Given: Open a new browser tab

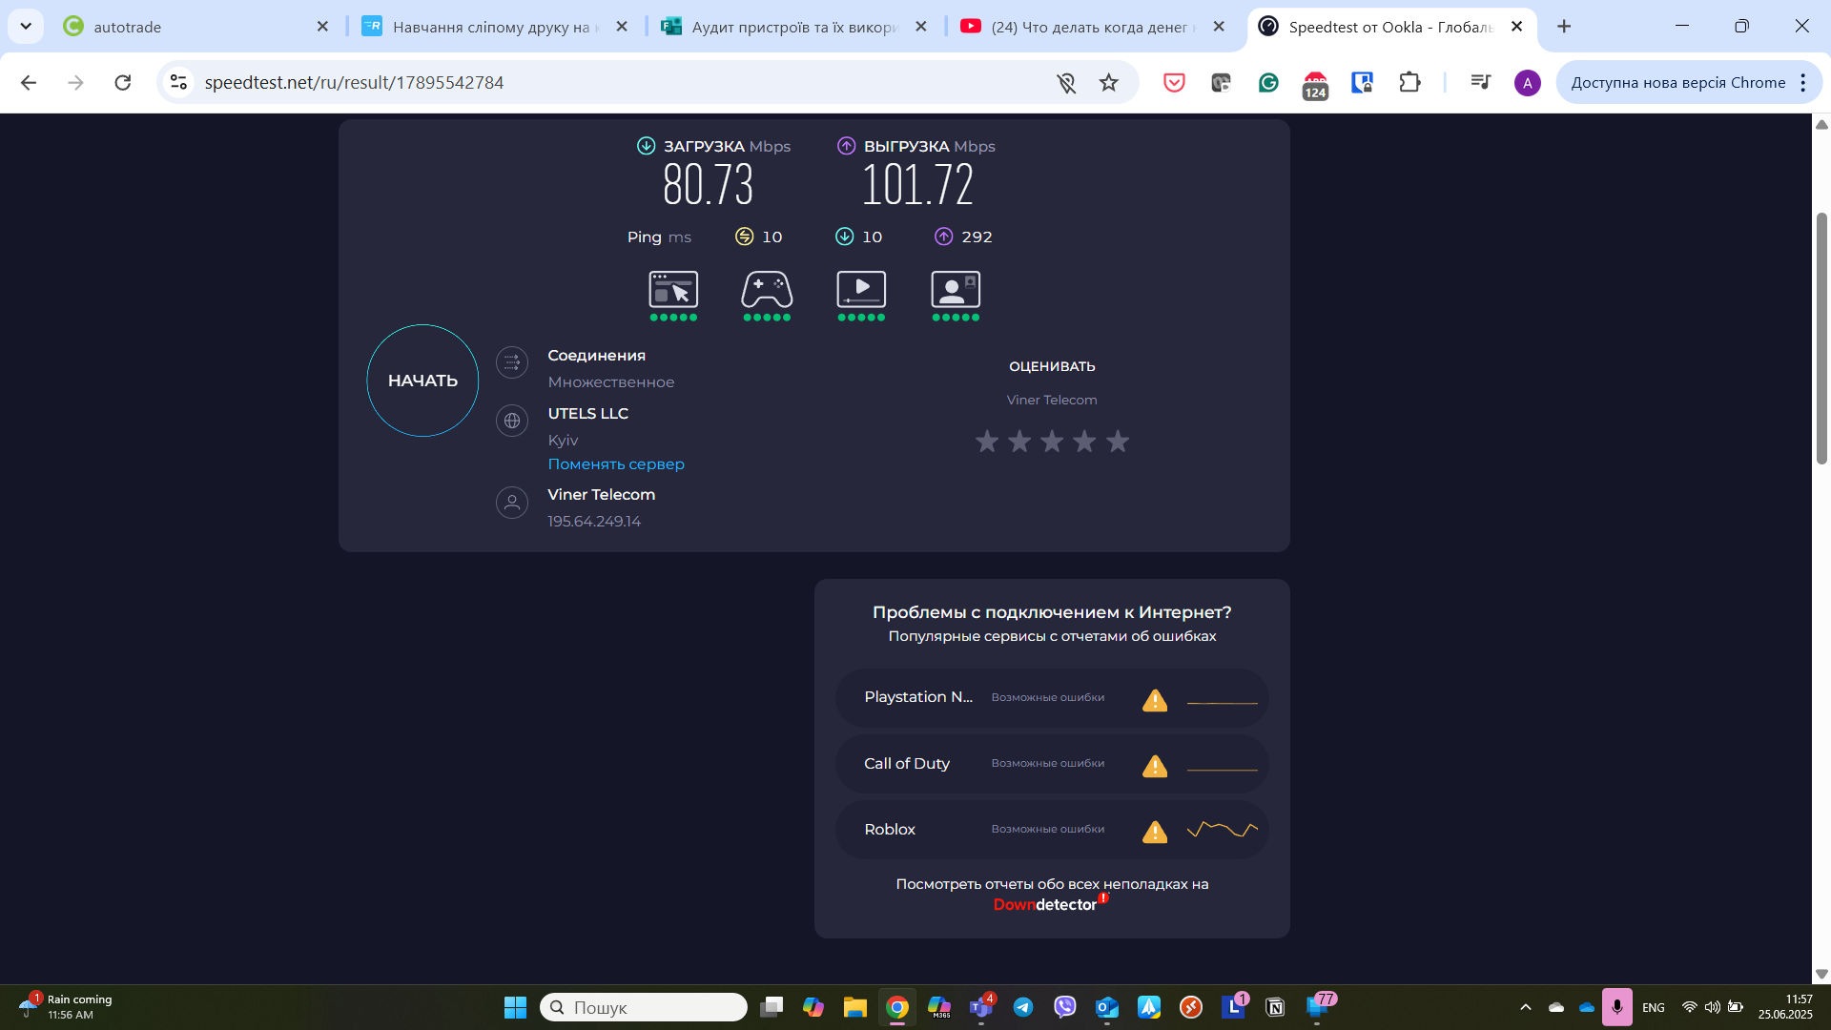Looking at the screenshot, I should pos(1564,27).
